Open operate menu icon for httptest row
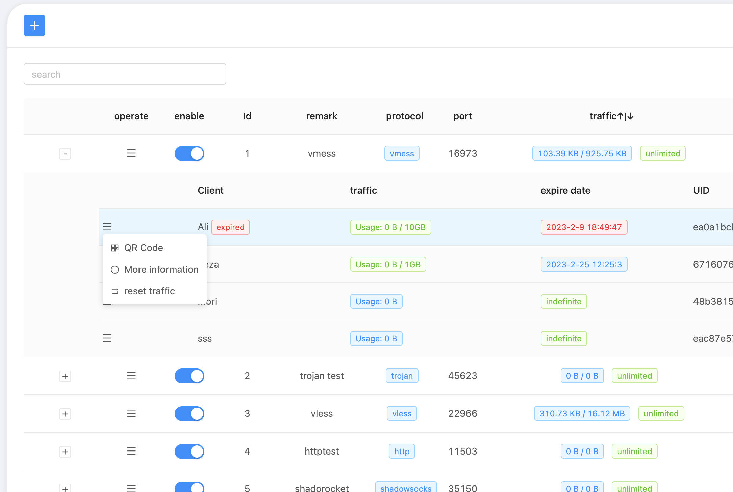 coord(131,451)
